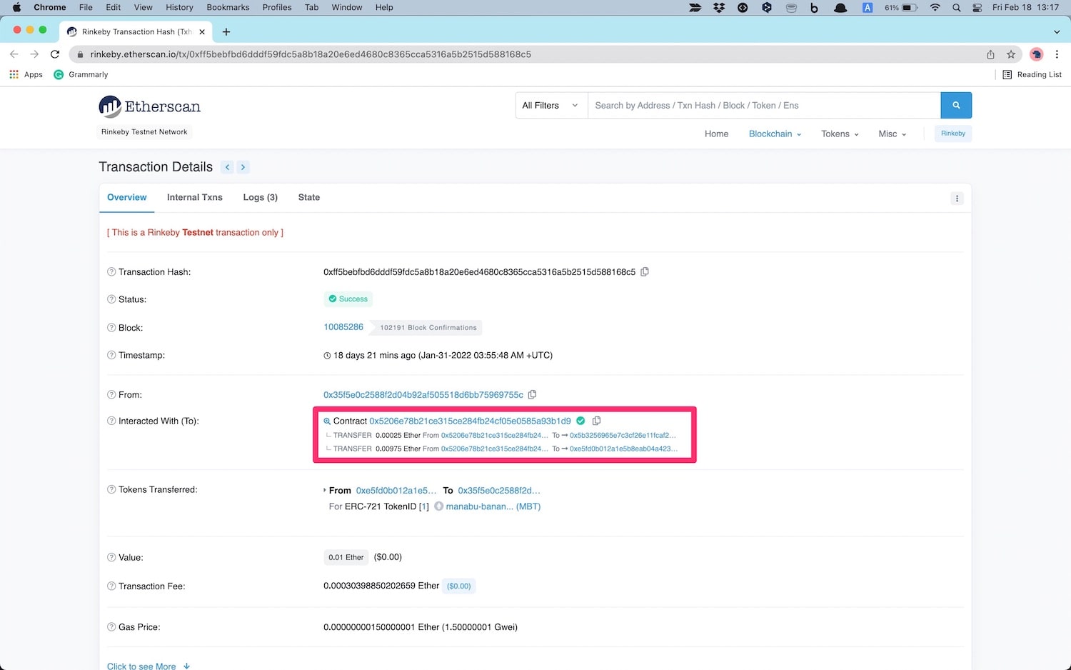Click the help icon next to Interacted With

pos(111,421)
